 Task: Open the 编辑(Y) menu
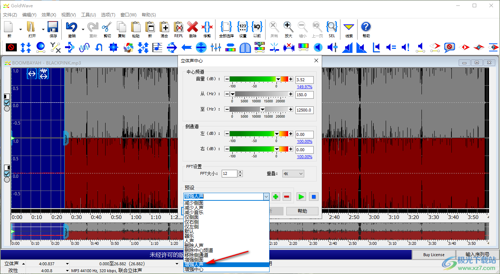(29, 15)
